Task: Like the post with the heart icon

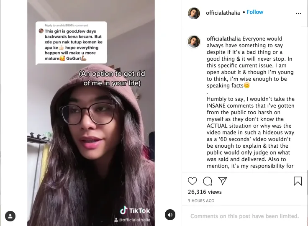Action: tap(192, 181)
